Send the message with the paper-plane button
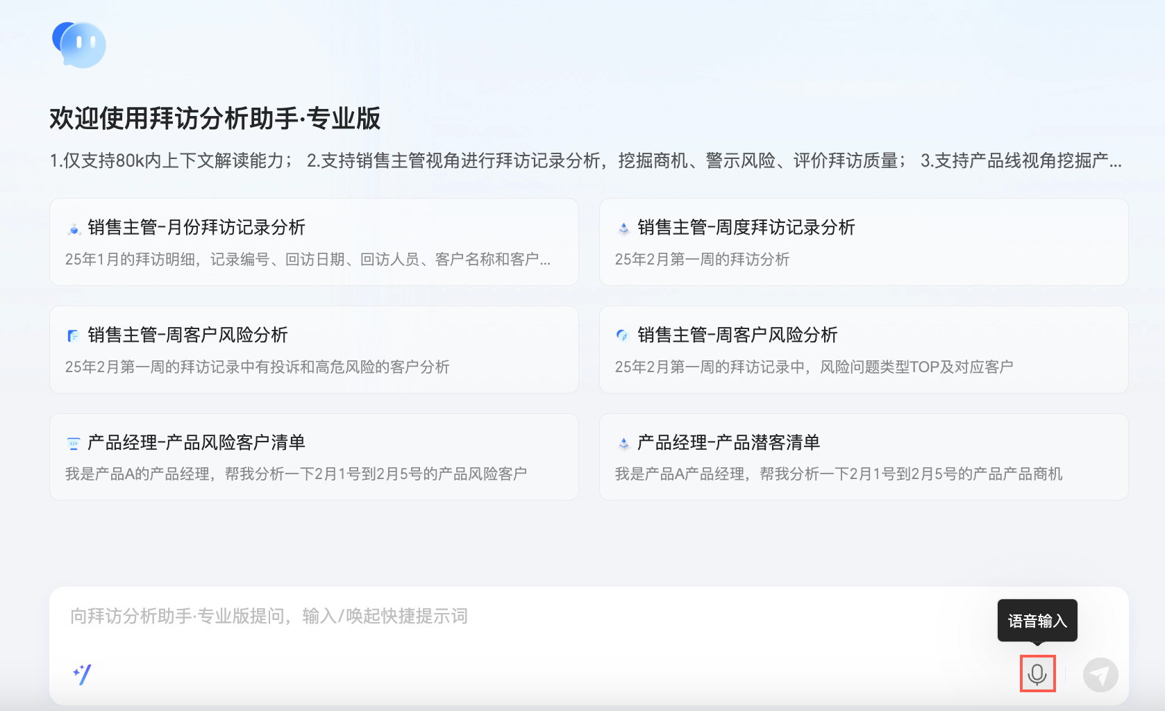The width and height of the screenshot is (1165, 711). click(1100, 675)
